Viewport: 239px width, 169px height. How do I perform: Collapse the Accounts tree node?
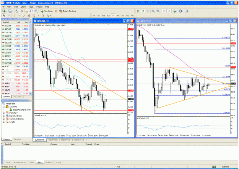4,107
